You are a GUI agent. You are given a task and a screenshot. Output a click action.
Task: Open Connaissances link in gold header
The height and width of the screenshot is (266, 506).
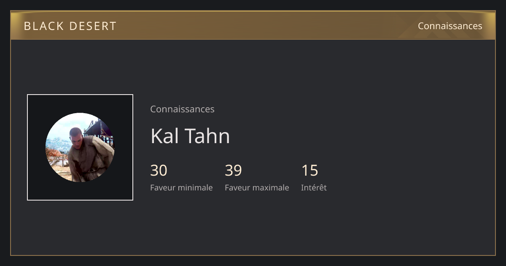450,26
